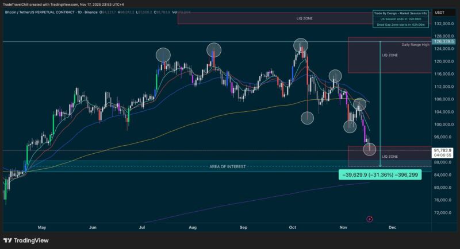This screenshot has width=460, height=249.
Task: Click the 80,000.0 price axis label
Action: pos(443,188)
